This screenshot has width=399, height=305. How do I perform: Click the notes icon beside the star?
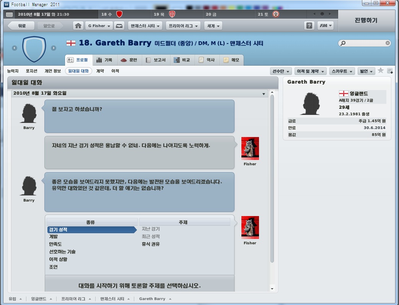pos(390,71)
